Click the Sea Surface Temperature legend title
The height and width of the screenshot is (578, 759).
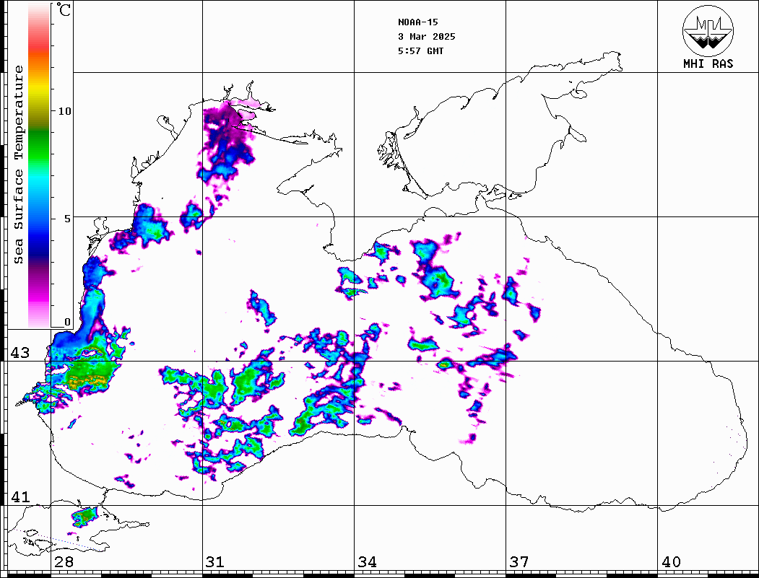(18, 165)
